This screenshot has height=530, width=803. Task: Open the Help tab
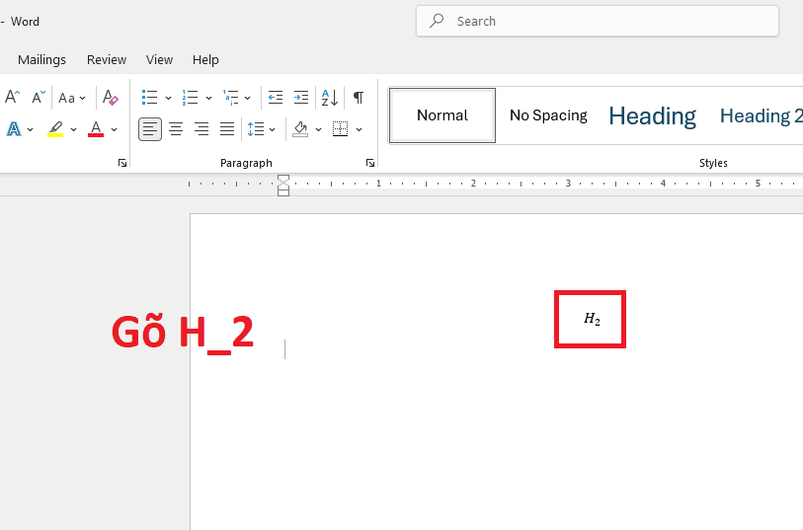click(205, 60)
